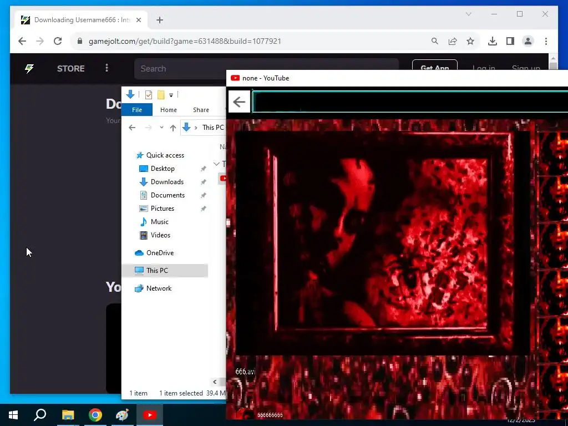Click Chrome's back navigation arrow
The height and width of the screenshot is (426, 568).
22,41
